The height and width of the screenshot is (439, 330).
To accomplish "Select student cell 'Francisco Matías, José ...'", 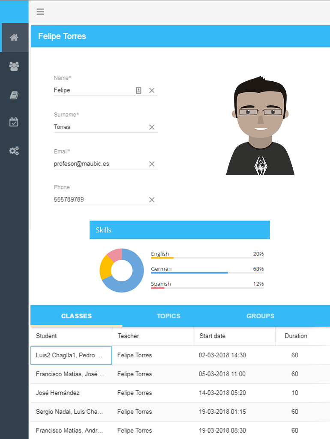I will [71, 374].
